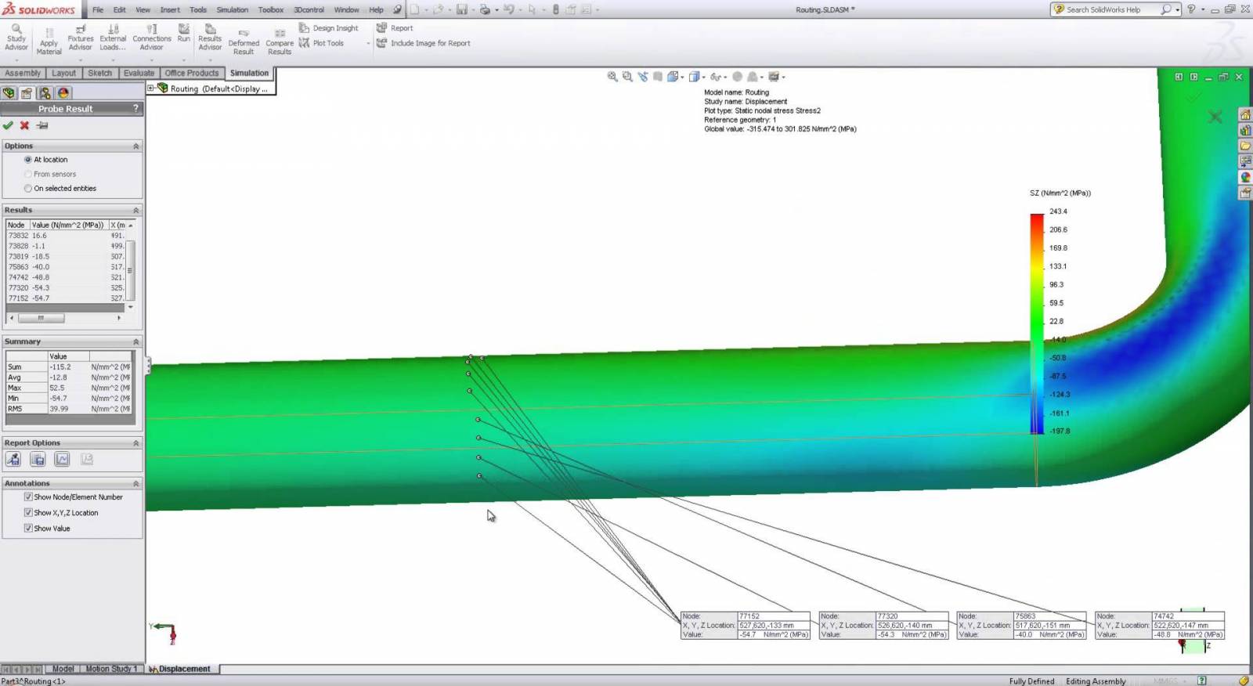Image resolution: width=1253 pixels, height=686 pixels.
Task: Open Design Library task pane icon
Action: (x=1245, y=130)
